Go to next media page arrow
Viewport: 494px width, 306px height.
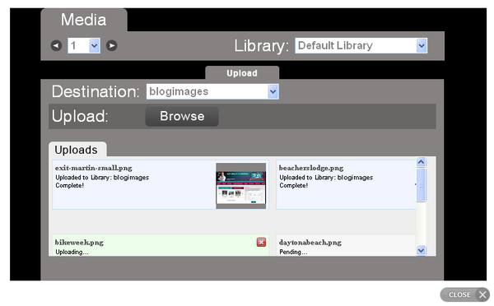[x=111, y=45]
